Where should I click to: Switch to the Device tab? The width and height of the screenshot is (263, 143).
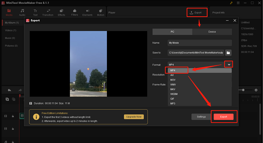(x=212, y=31)
